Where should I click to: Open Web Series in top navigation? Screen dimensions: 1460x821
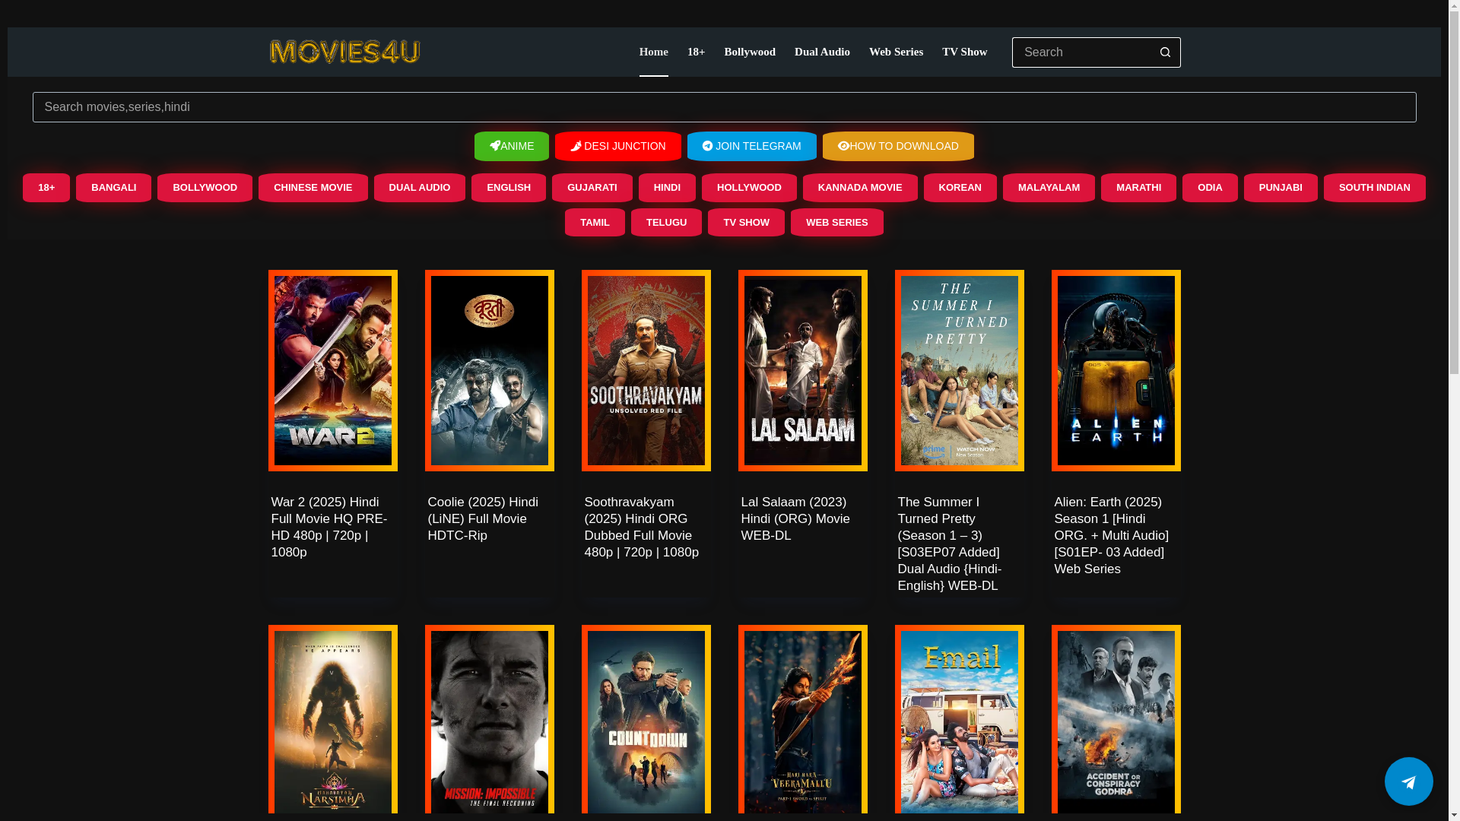click(x=896, y=52)
